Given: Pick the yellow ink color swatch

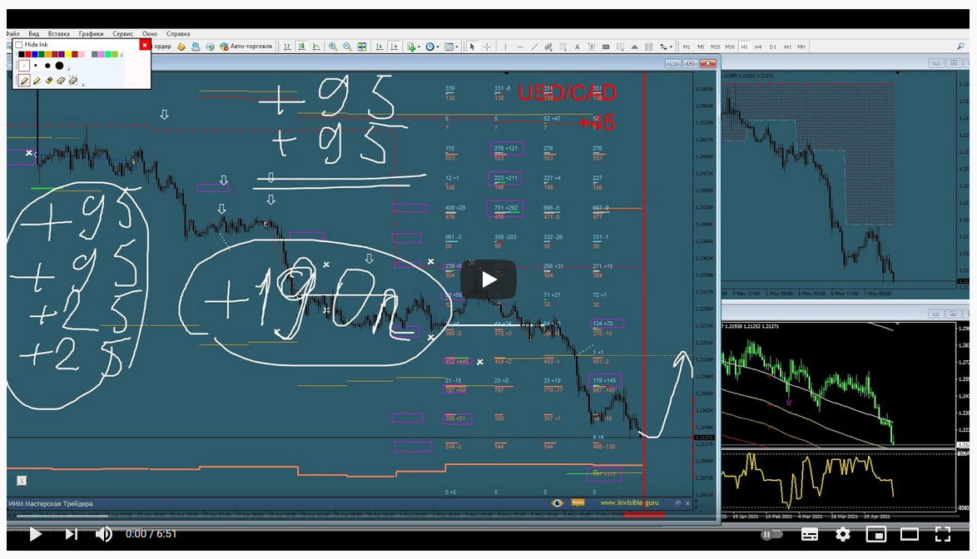Looking at the screenshot, I should pyautogui.click(x=68, y=55).
